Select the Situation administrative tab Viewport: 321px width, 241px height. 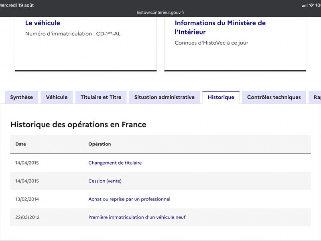(165, 97)
